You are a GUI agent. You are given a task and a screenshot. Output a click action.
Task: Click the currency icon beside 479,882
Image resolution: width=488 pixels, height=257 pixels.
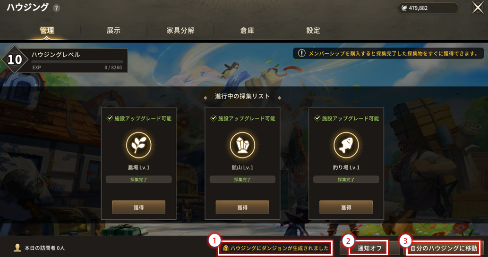click(404, 8)
